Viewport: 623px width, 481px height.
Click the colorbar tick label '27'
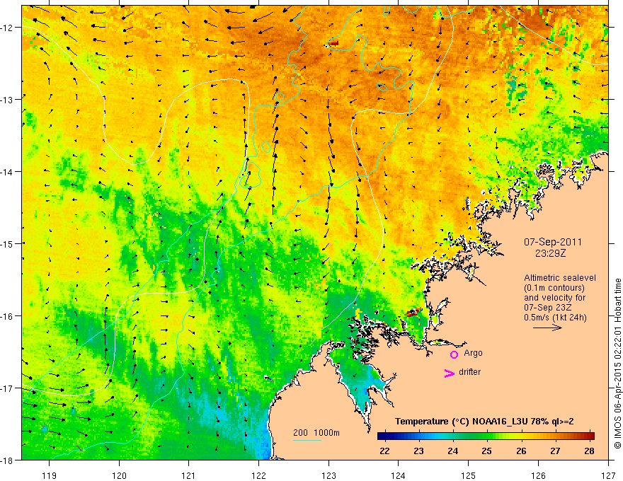555,451
